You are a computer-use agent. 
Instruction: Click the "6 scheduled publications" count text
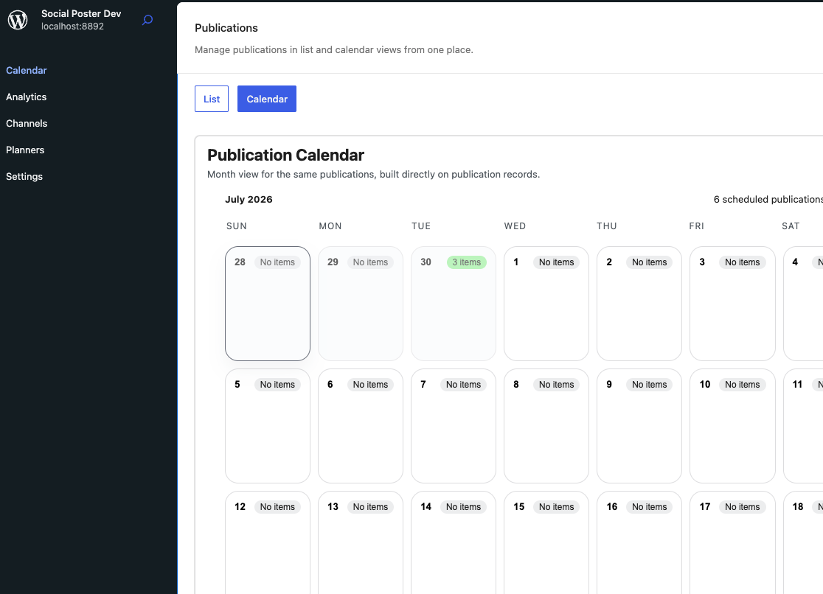[x=768, y=200]
